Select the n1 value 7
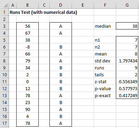This screenshot has height=128, width=139. 127,40
